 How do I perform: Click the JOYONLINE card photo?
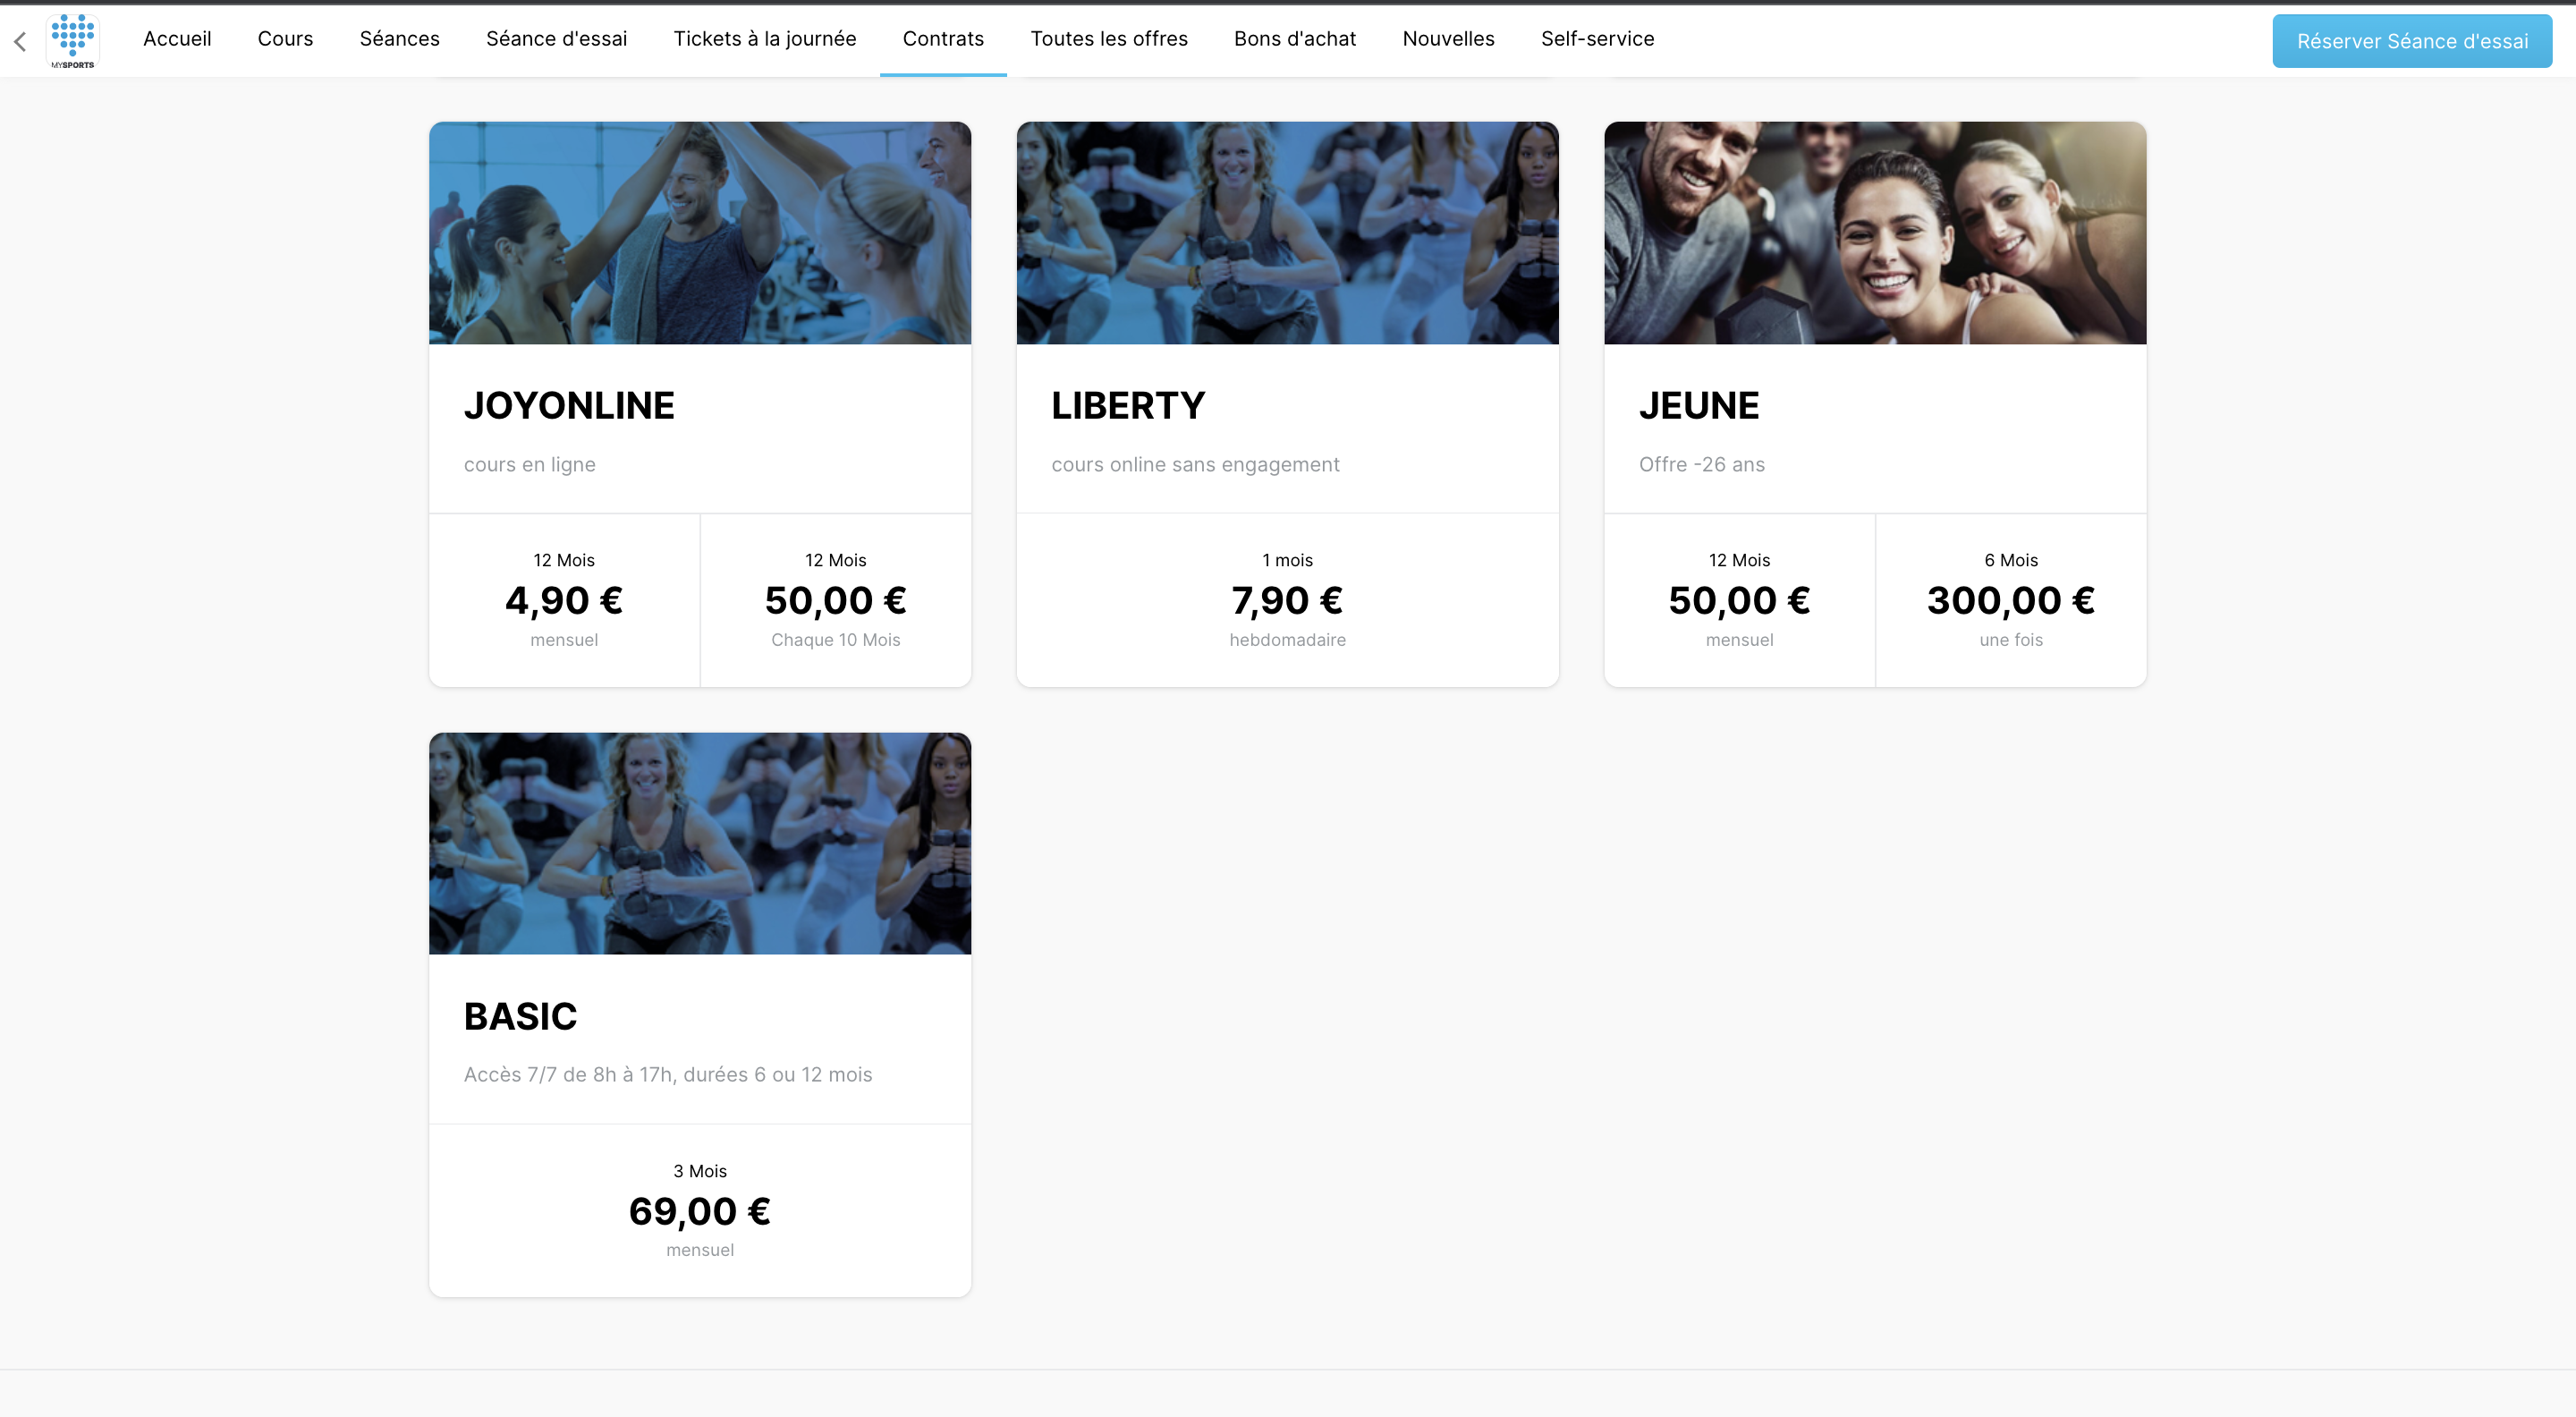(700, 233)
